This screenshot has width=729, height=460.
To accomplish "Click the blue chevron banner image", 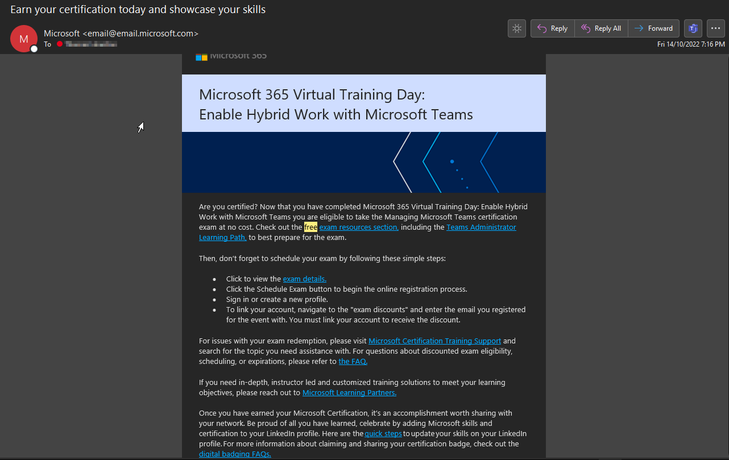I will tap(364, 162).
